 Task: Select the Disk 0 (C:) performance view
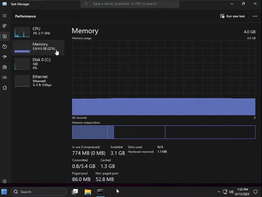tap(38, 63)
